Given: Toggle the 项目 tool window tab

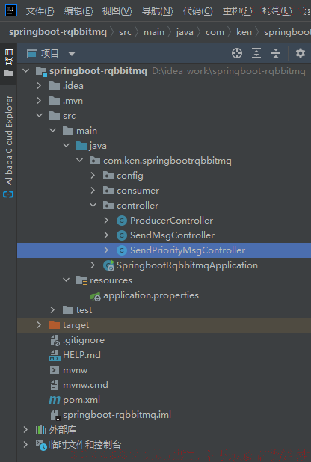Looking at the screenshot, I should (x=8, y=64).
